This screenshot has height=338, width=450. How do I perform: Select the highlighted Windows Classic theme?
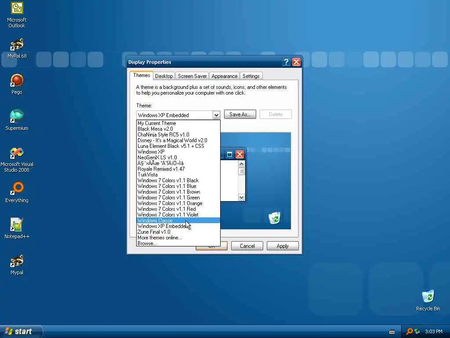[178, 220]
